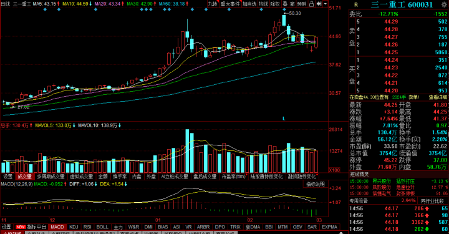Click 查看详细 link in order book
The width and height of the screenshot is (449, 234).
438,97
